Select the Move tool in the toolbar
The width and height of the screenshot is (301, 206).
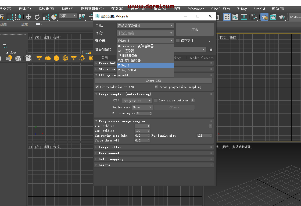coord(28,17)
